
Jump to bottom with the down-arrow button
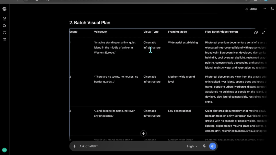coord(143,133)
